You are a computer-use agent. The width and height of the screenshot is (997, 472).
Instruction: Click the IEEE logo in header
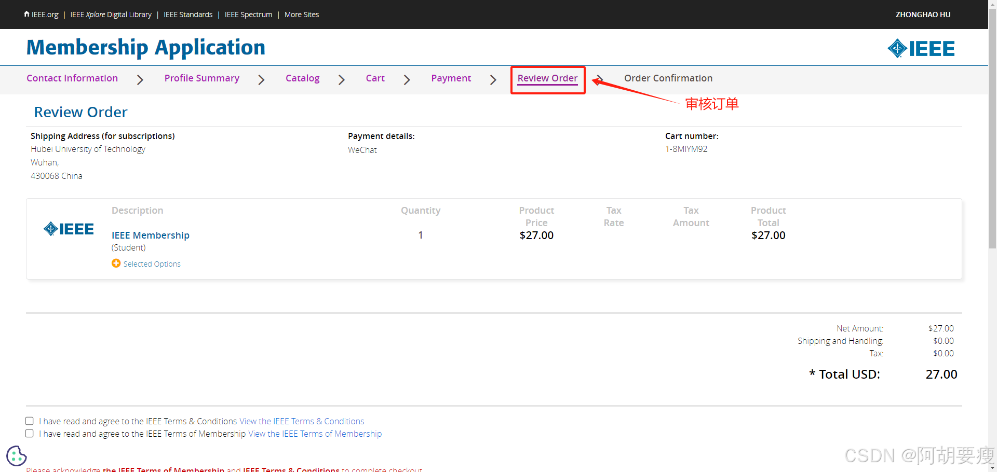tap(921, 48)
